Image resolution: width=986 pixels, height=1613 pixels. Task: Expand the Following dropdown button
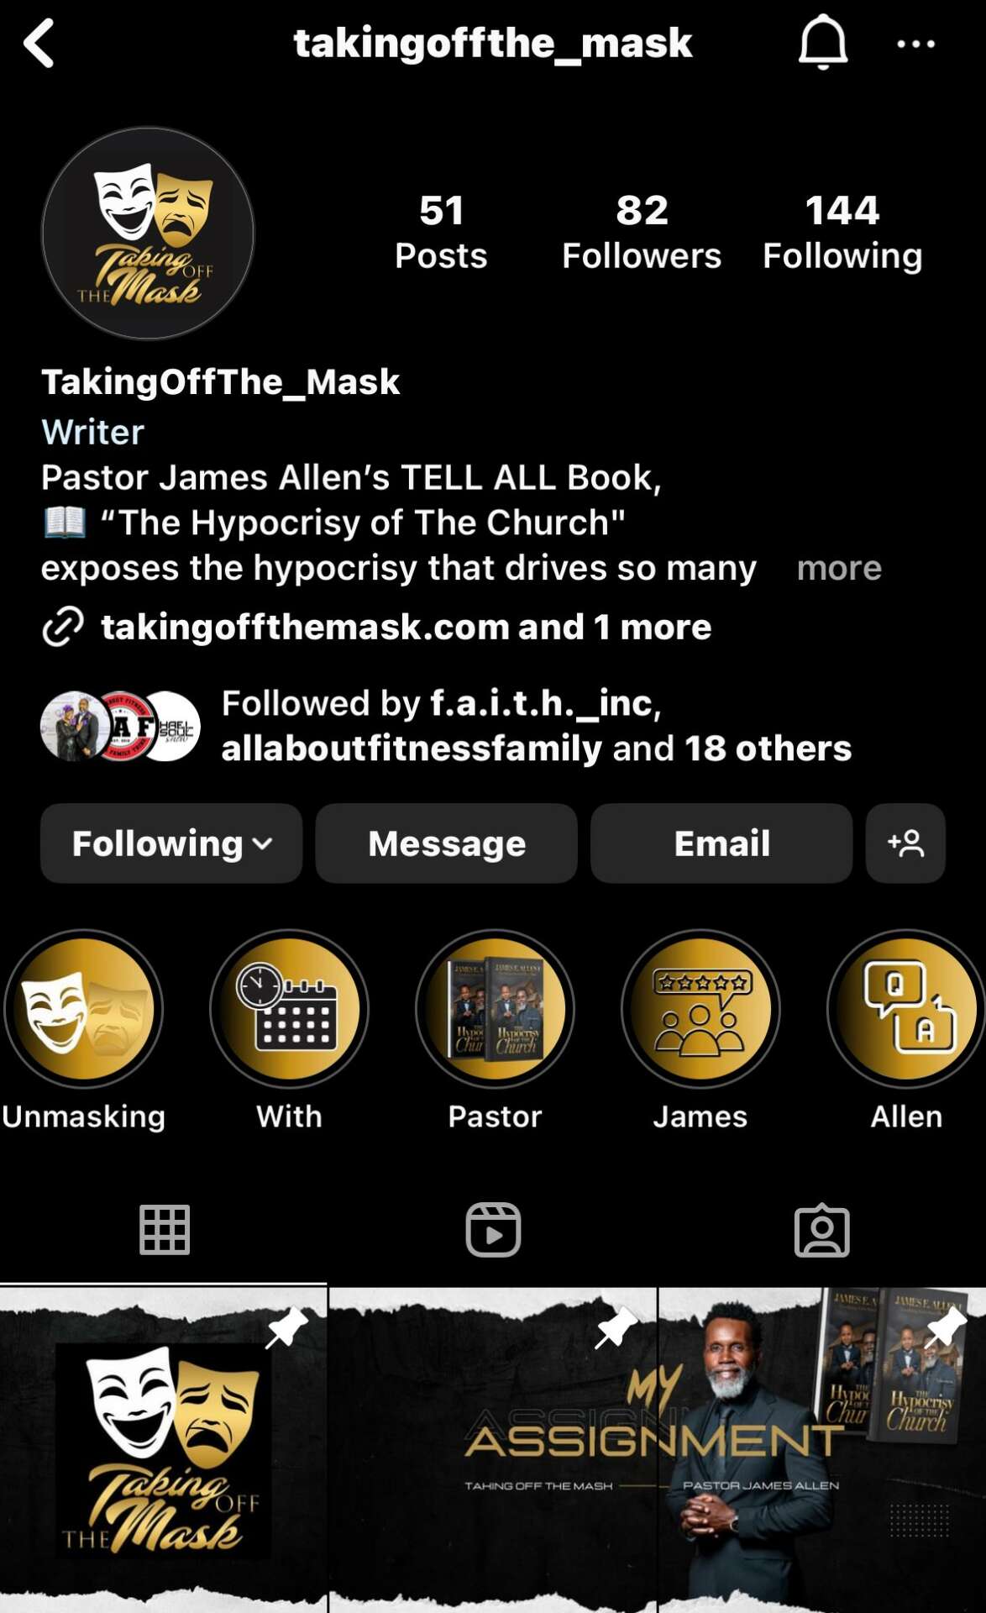171,843
